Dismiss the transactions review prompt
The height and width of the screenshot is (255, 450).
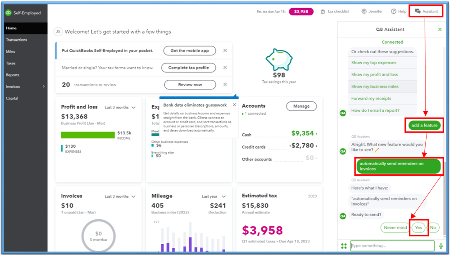pyautogui.click(x=225, y=84)
